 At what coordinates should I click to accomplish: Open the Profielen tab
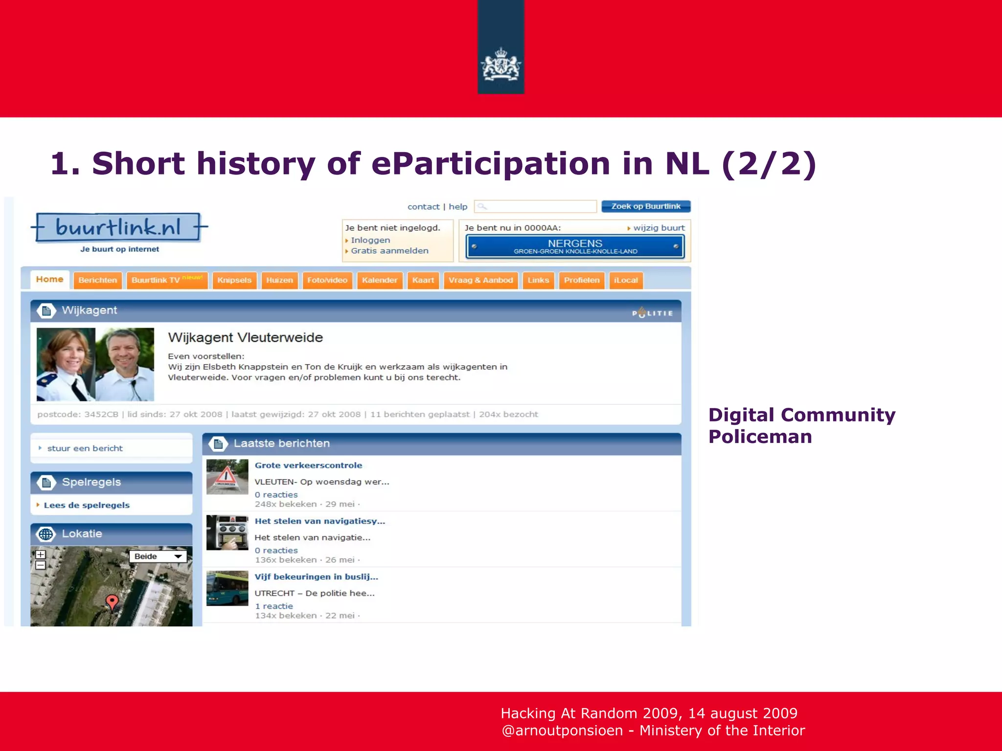(582, 280)
